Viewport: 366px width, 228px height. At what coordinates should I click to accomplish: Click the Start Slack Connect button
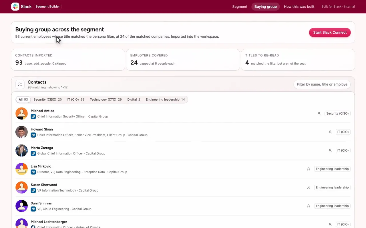point(330,32)
